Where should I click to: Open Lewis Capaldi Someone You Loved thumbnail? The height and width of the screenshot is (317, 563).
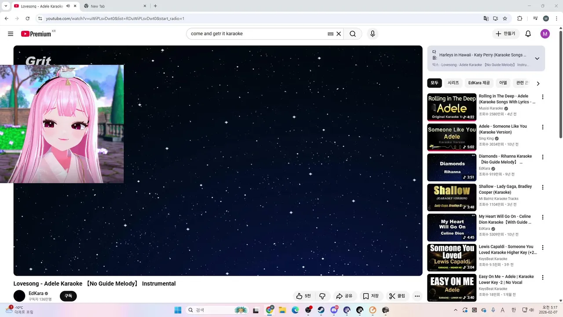coord(452,258)
